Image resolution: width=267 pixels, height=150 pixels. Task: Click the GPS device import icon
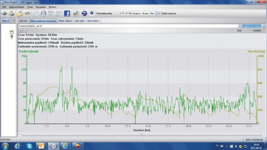(x=11, y=13)
